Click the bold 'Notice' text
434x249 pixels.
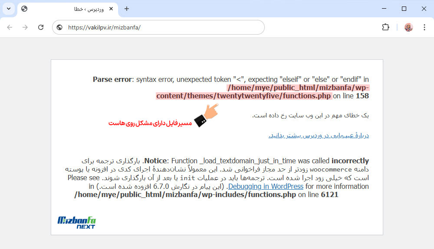click(155, 161)
